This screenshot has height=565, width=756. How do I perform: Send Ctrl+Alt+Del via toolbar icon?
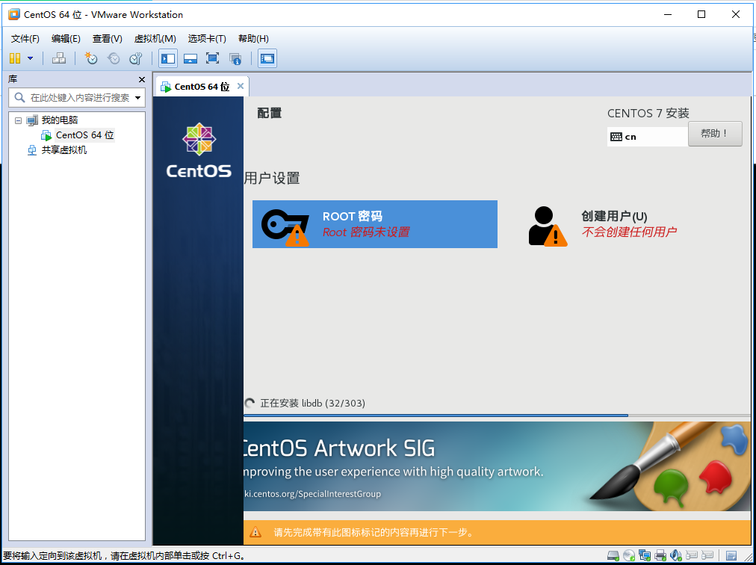point(59,58)
